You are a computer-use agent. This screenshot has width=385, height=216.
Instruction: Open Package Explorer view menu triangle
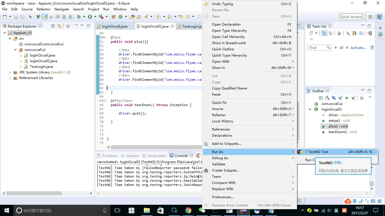(x=76, y=26)
